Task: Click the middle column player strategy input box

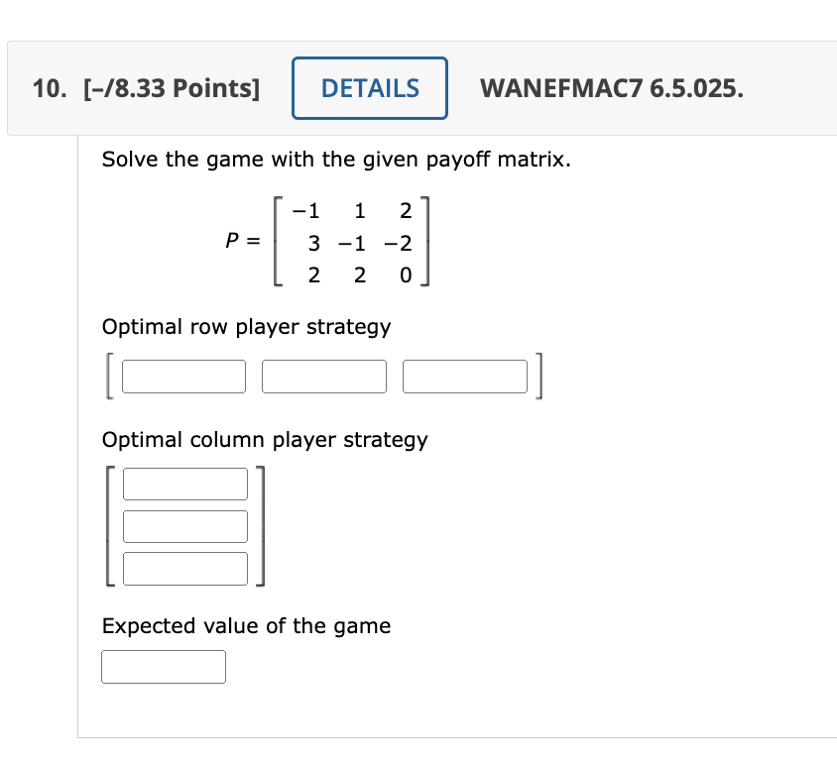Action: tap(184, 526)
